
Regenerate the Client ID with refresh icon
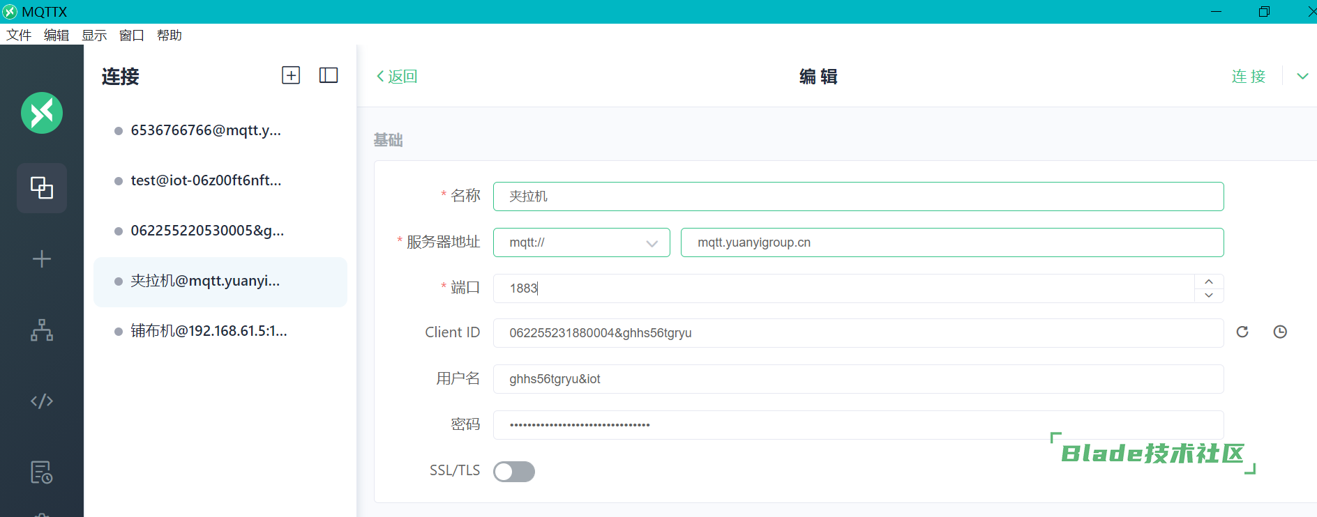click(x=1242, y=332)
